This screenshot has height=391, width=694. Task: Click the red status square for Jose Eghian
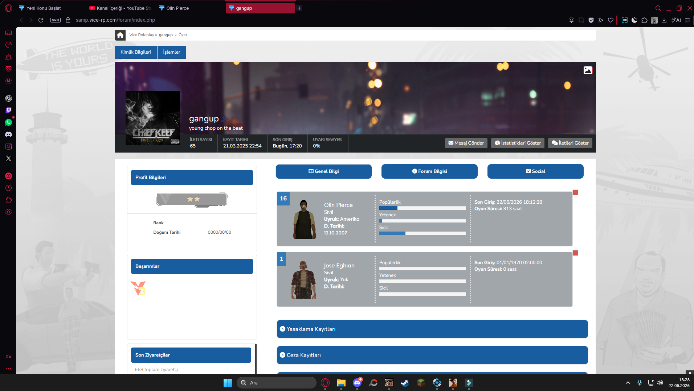575,253
